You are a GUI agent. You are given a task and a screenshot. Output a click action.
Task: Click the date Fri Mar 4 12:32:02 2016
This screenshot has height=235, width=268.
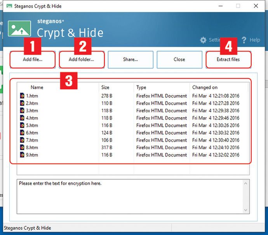click(216, 155)
